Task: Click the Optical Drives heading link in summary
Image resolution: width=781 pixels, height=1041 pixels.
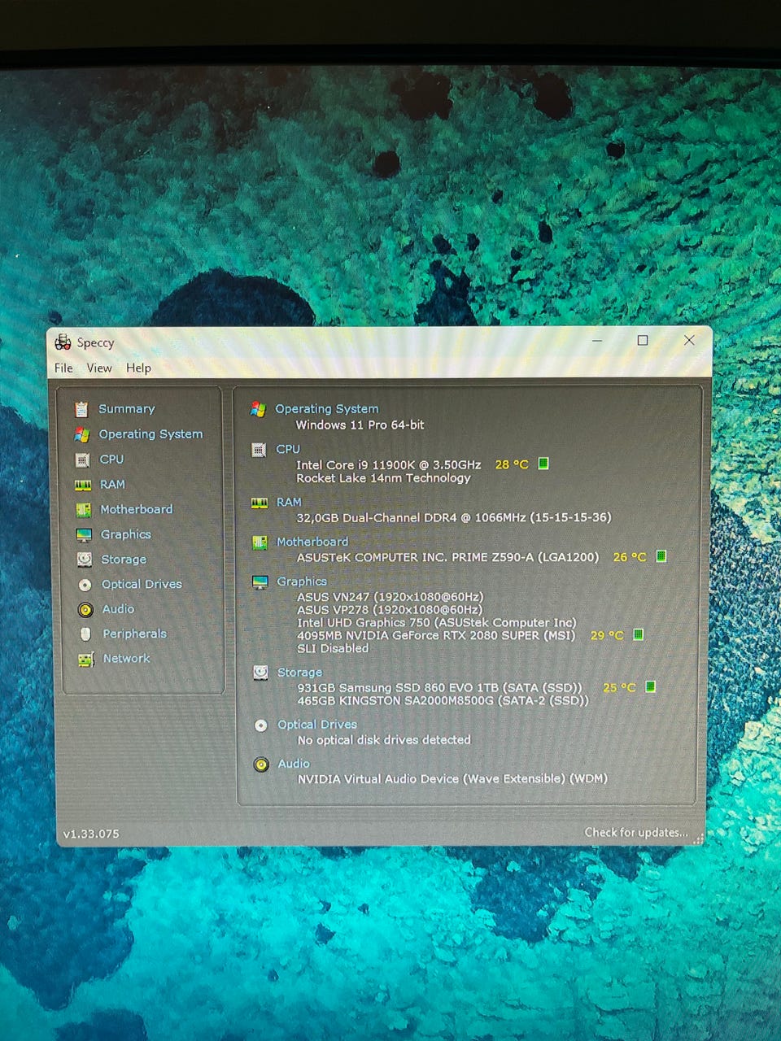Action: (317, 725)
